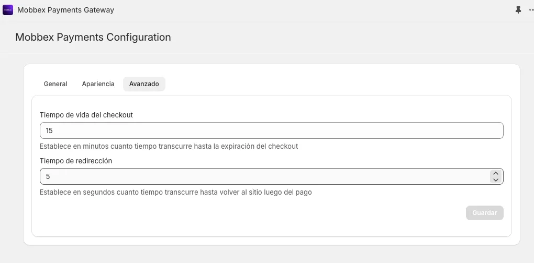The image size is (534, 263).
Task: Click the Tiempo de redirección label
Action: pyautogui.click(x=75, y=161)
